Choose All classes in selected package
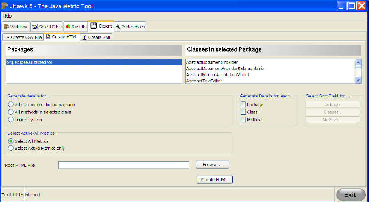Screen dimensions: 369x202 click(x=42, y=105)
